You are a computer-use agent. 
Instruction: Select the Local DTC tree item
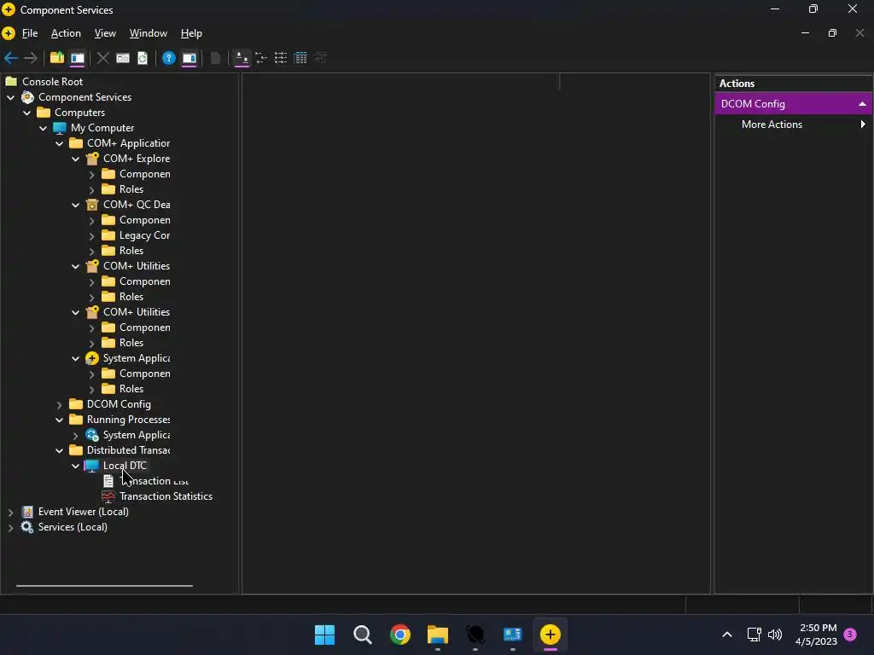tap(125, 466)
